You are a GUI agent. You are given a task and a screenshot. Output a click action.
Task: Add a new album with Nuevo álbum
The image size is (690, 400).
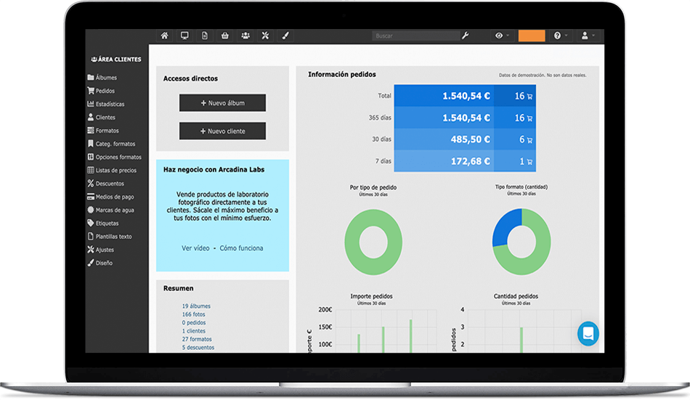point(222,103)
